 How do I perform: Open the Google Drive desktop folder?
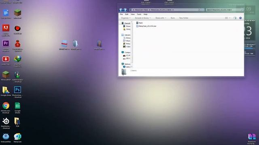click(x=6, y=91)
